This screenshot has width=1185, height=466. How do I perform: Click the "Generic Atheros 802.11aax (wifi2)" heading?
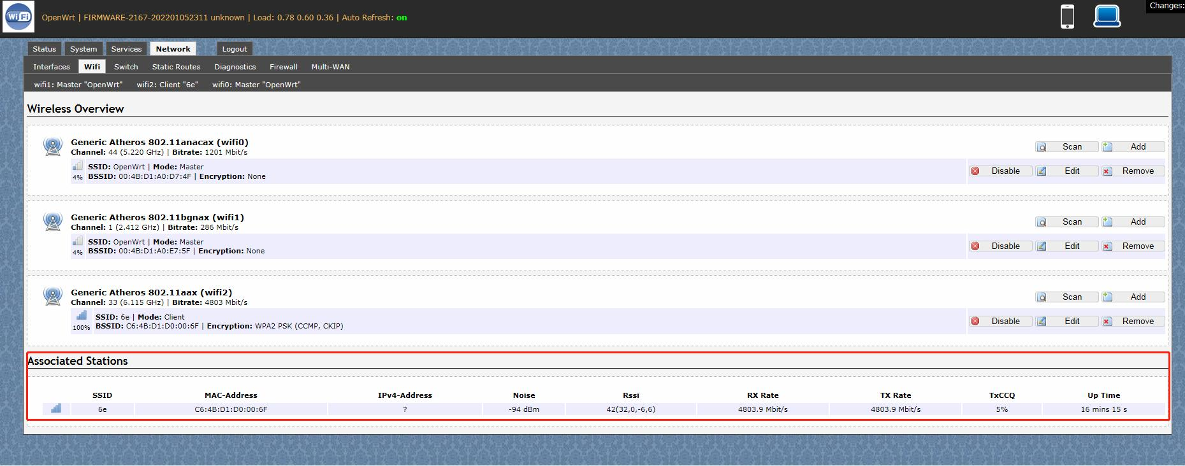tap(152, 293)
